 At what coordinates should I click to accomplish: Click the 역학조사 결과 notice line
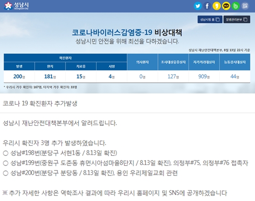(x=115, y=193)
